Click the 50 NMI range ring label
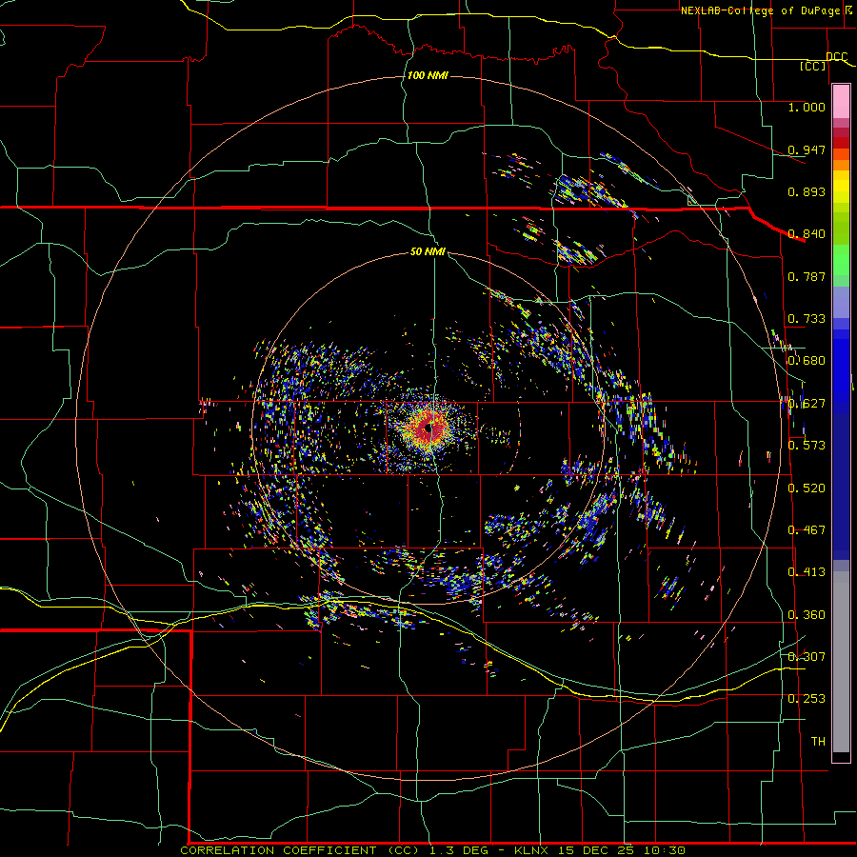This screenshot has height=857, width=857. click(428, 251)
